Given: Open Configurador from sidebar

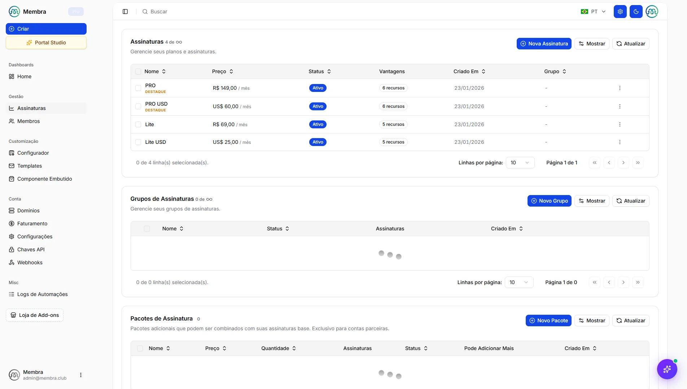Looking at the screenshot, I should (46, 153).
